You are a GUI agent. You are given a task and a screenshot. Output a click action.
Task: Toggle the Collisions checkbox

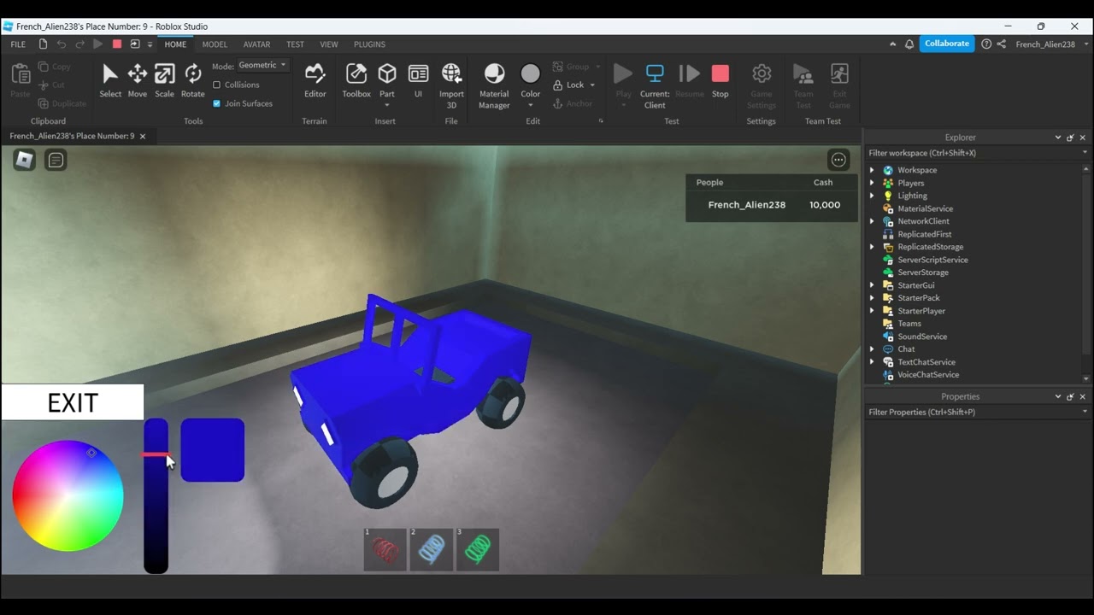(216, 85)
